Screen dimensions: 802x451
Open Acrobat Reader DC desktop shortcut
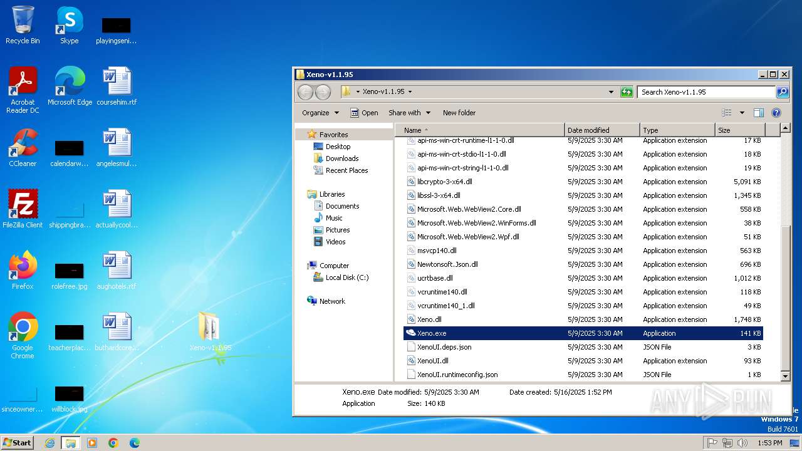(x=23, y=90)
